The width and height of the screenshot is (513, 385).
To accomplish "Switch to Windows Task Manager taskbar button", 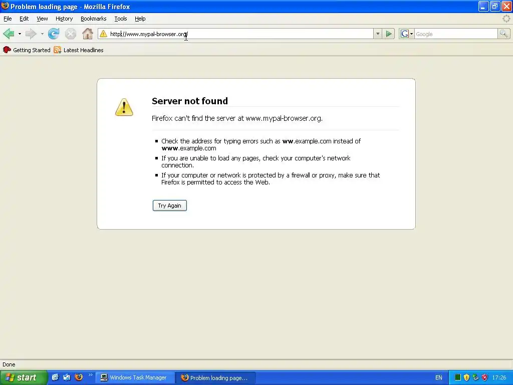I will [135, 378].
